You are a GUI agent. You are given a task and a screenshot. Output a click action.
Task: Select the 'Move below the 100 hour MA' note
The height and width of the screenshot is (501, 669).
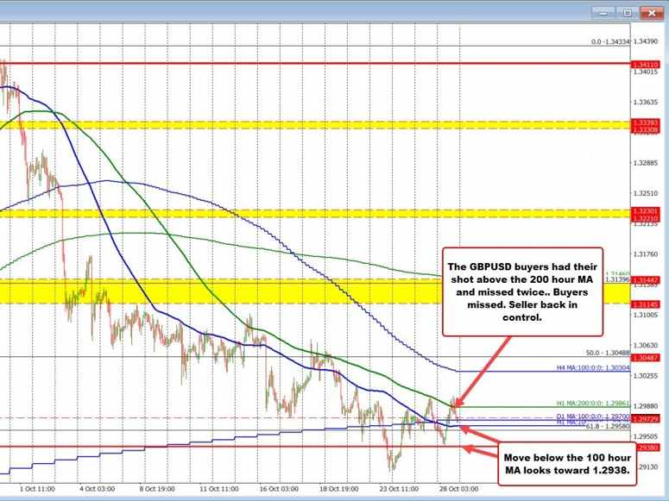point(567,464)
